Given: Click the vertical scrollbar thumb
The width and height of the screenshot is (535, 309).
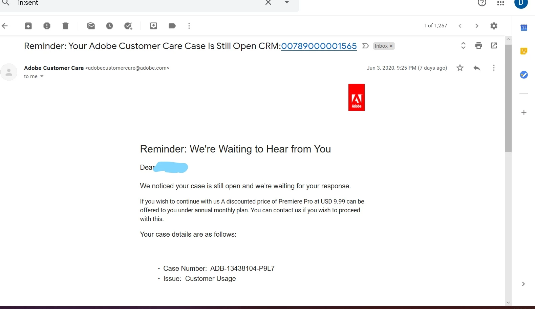Looking at the screenshot, I should pos(508,98).
